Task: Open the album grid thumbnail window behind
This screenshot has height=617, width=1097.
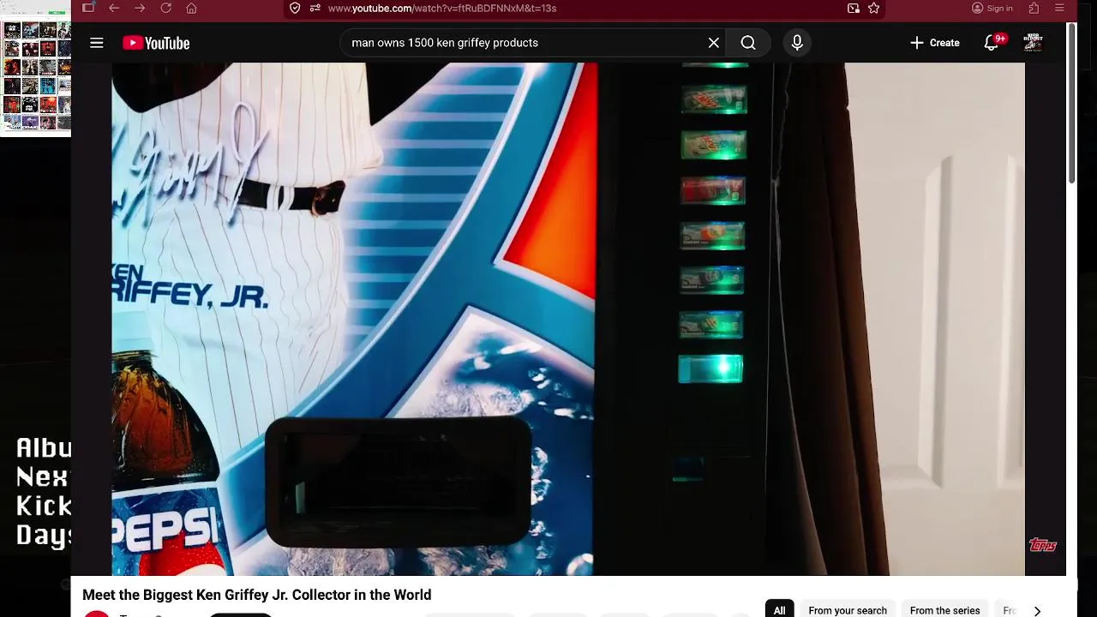Action: (35, 69)
